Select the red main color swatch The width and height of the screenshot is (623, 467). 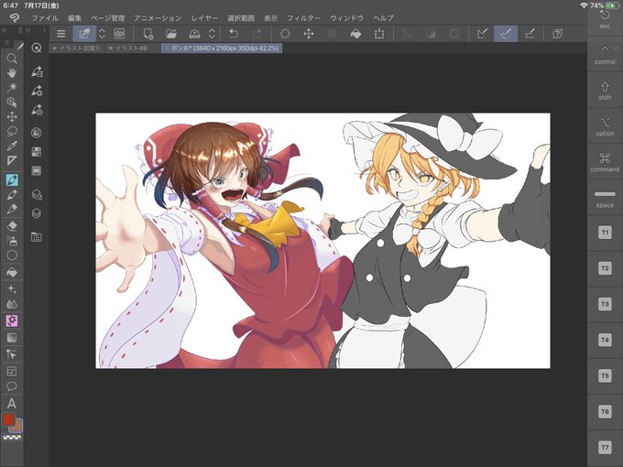tap(8, 419)
